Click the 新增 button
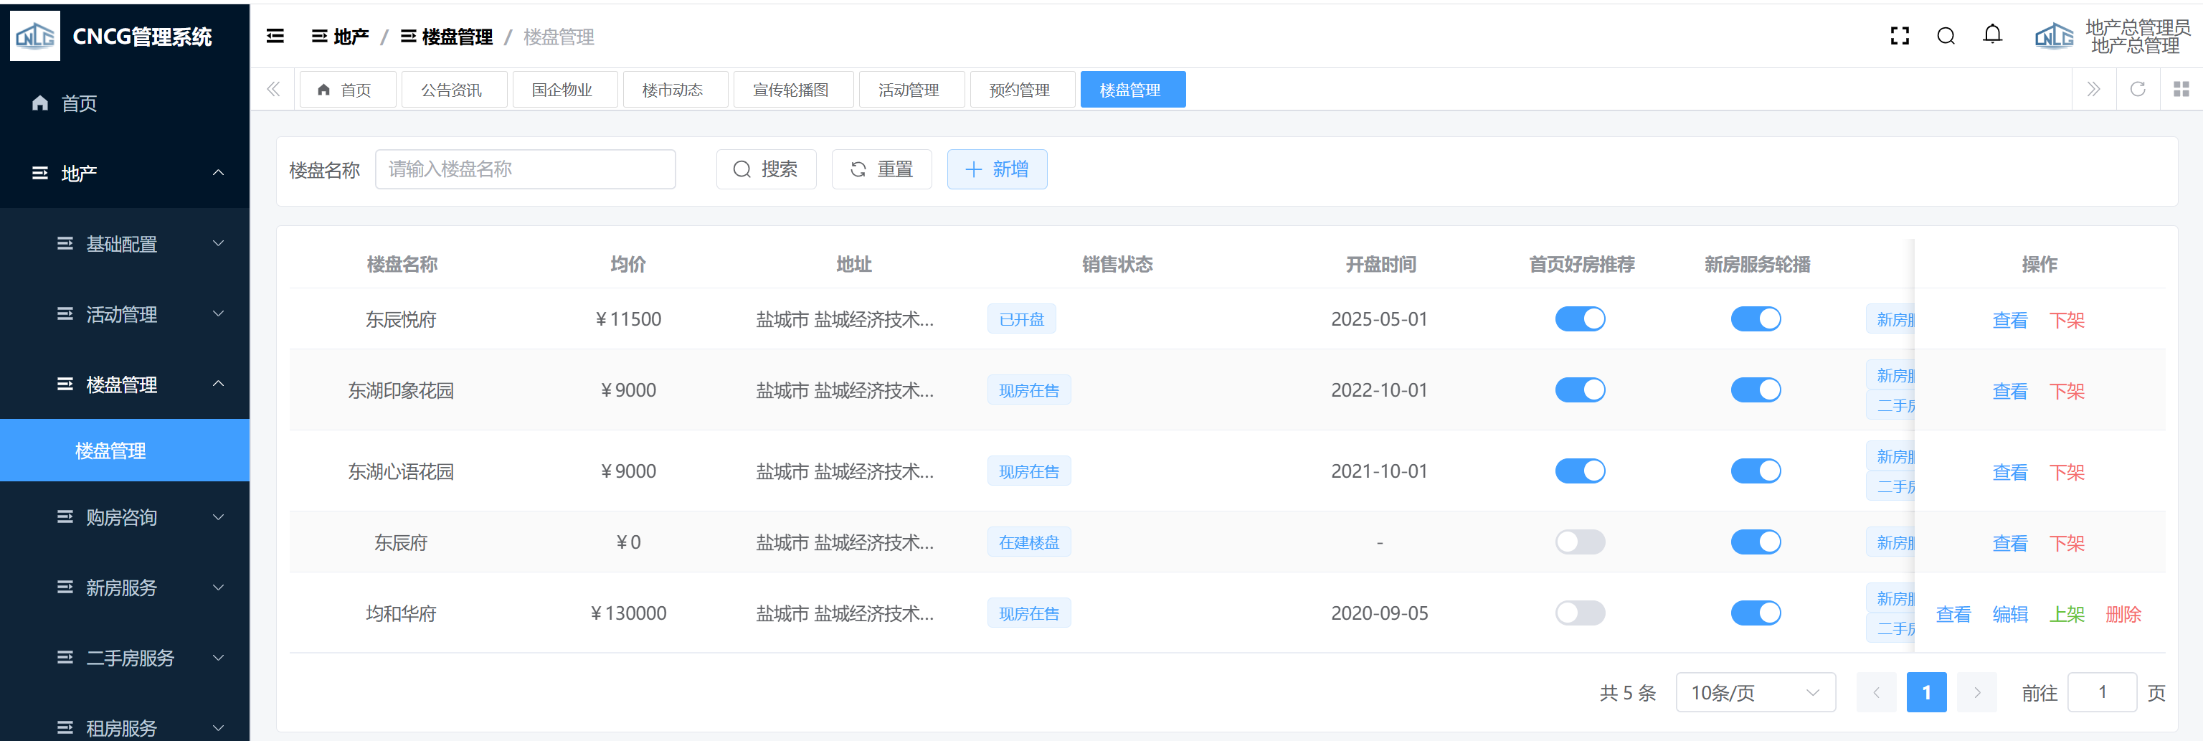 tap(996, 169)
